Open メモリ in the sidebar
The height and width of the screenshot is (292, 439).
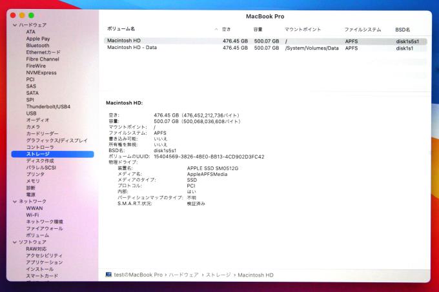(33, 181)
